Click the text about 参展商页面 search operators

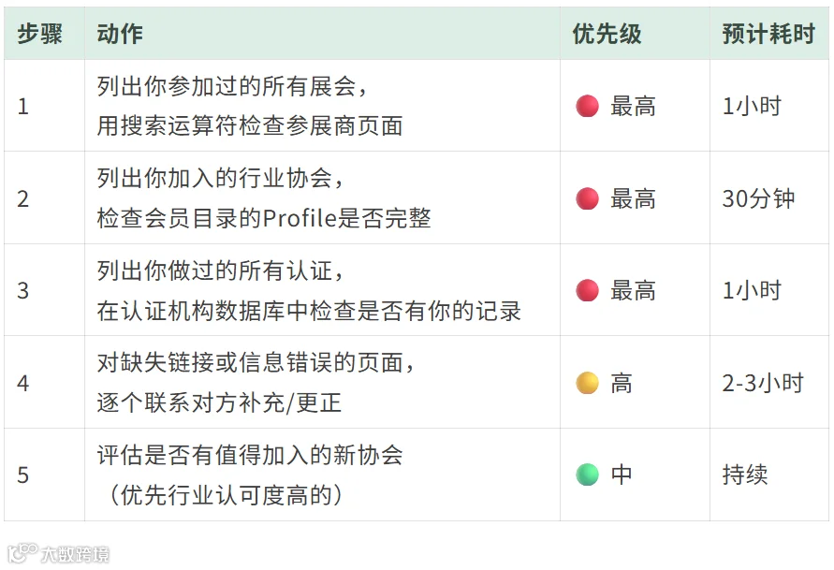coord(250,126)
